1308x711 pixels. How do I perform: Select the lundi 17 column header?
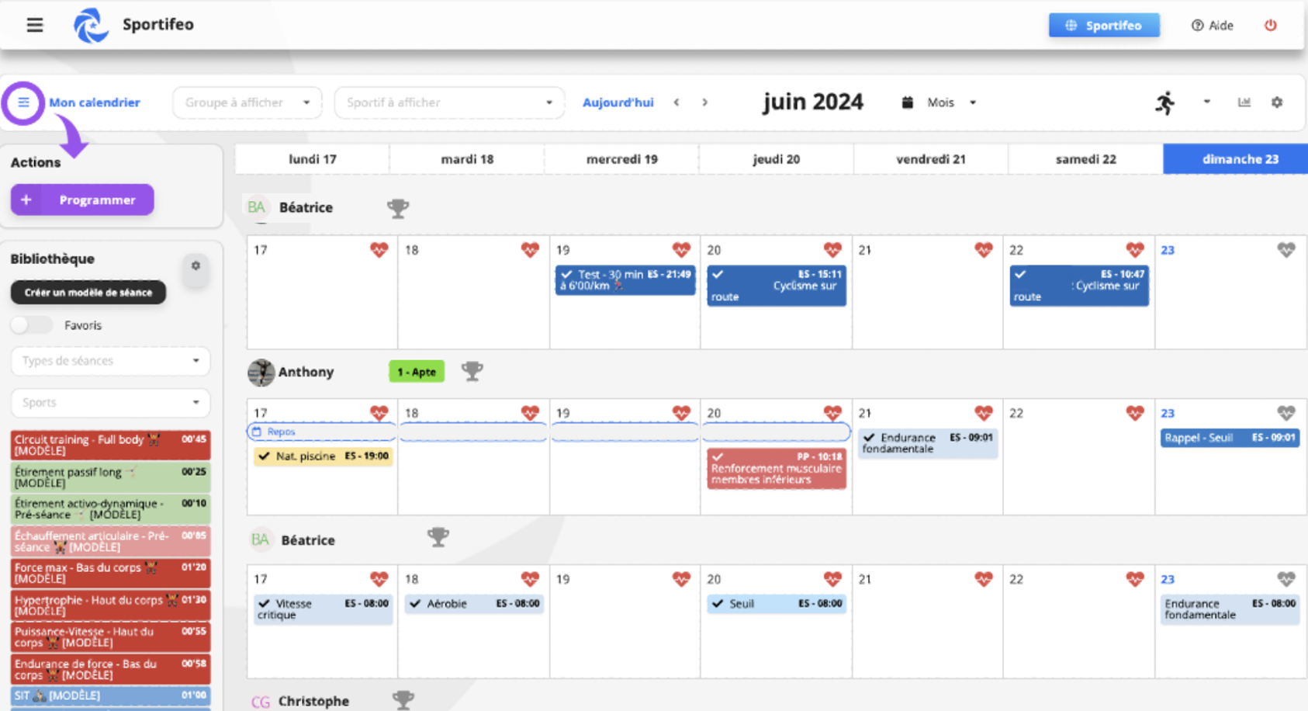point(312,159)
